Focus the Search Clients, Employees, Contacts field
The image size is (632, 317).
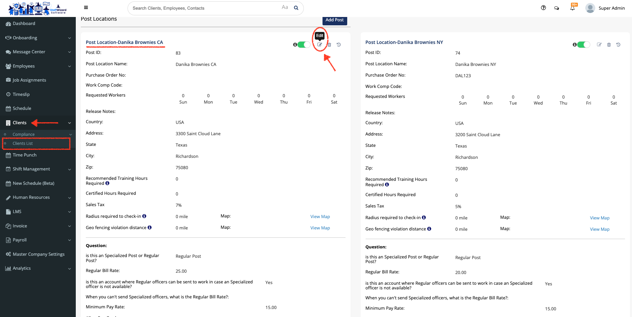pyautogui.click(x=204, y=8)
